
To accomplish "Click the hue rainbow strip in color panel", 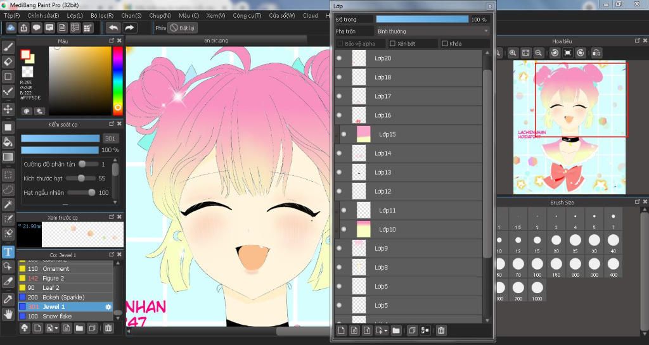I will (118, 80).
